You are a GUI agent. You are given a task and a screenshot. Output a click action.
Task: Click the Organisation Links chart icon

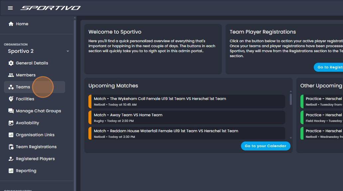(11, 135)
